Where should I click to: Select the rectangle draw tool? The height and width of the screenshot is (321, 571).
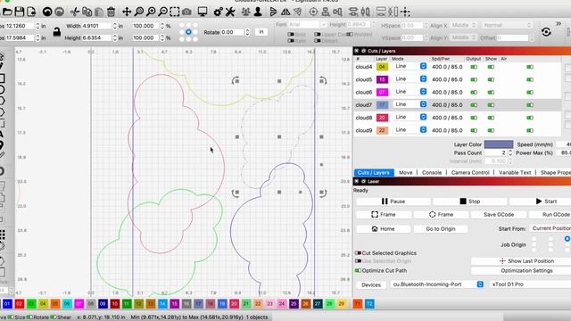[2, 78]
